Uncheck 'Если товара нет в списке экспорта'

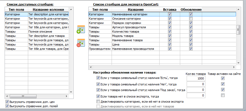click(x=98, y=96)
